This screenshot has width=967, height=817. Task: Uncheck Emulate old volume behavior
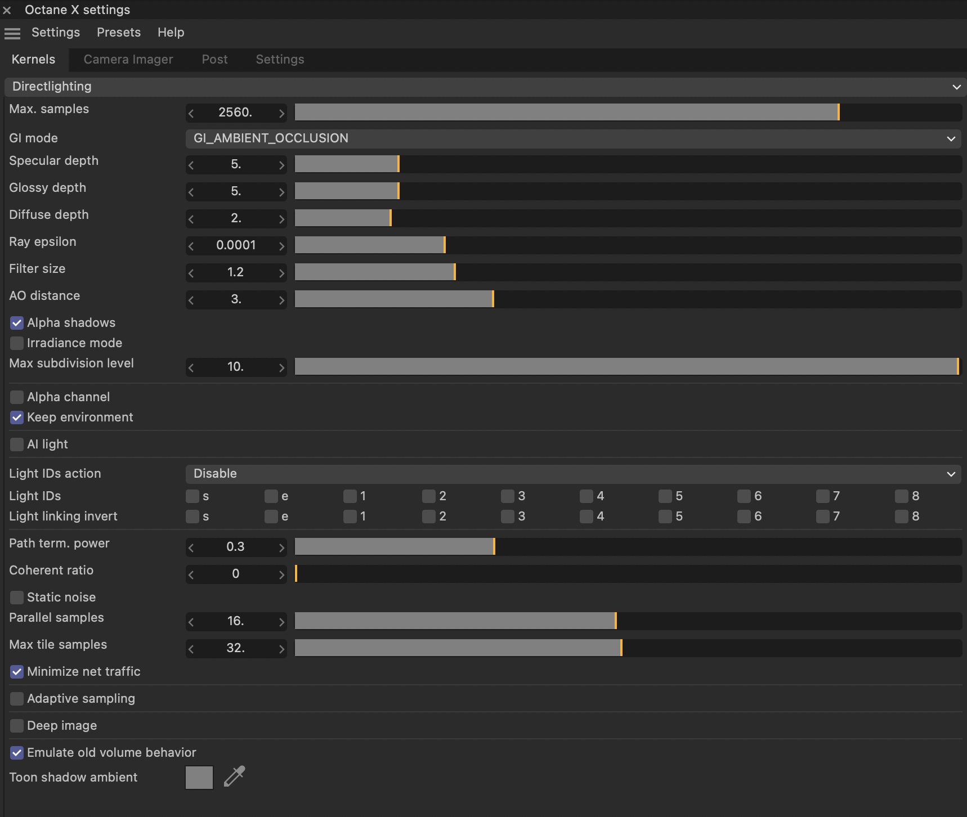(17, 753)
